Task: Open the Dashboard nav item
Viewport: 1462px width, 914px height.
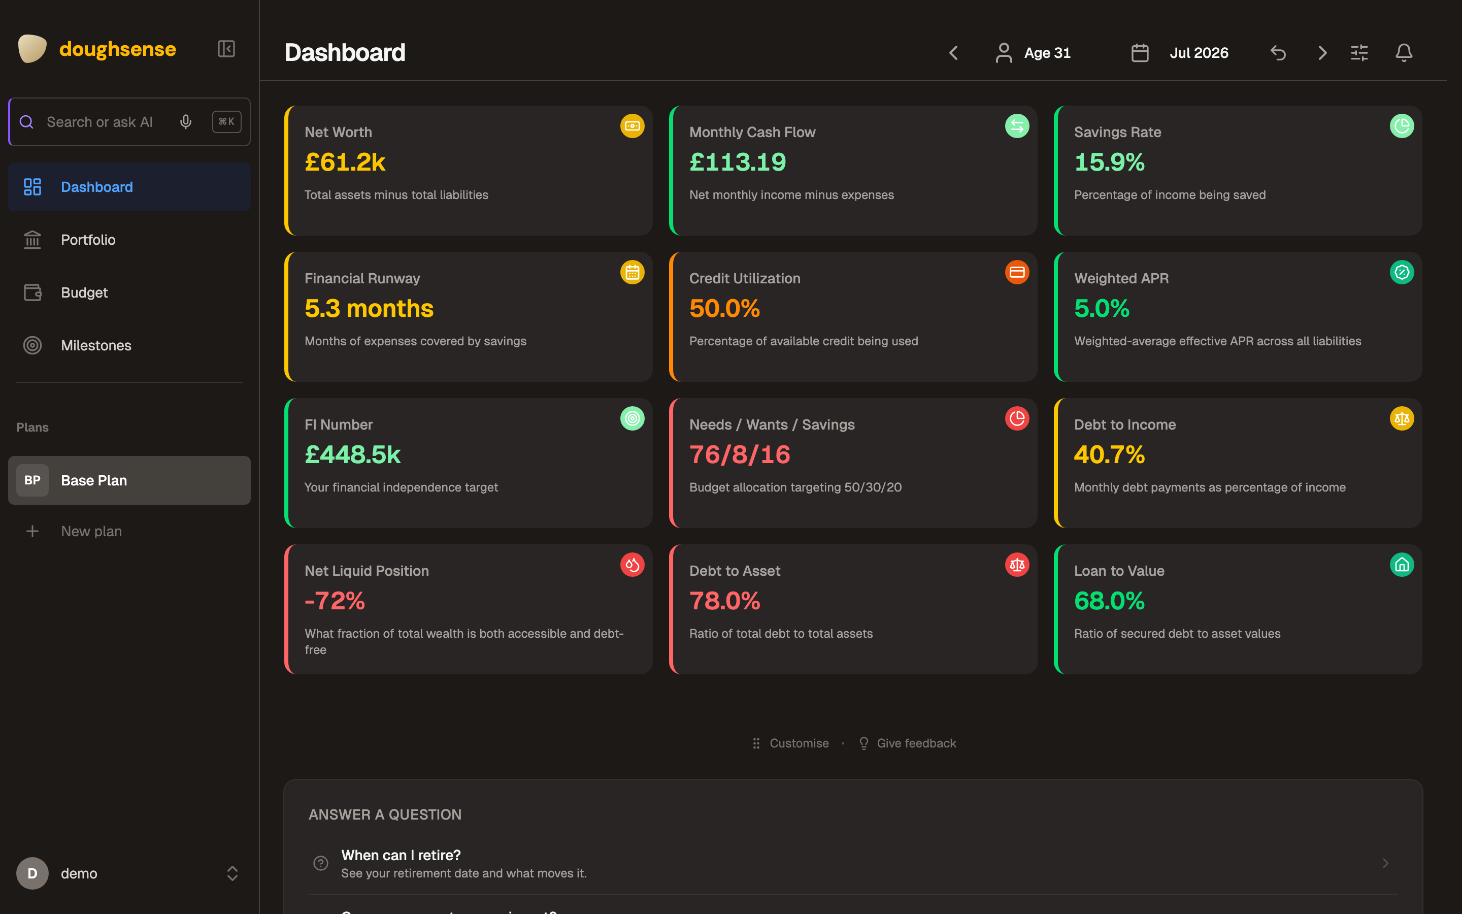Action: coord(129,187)
